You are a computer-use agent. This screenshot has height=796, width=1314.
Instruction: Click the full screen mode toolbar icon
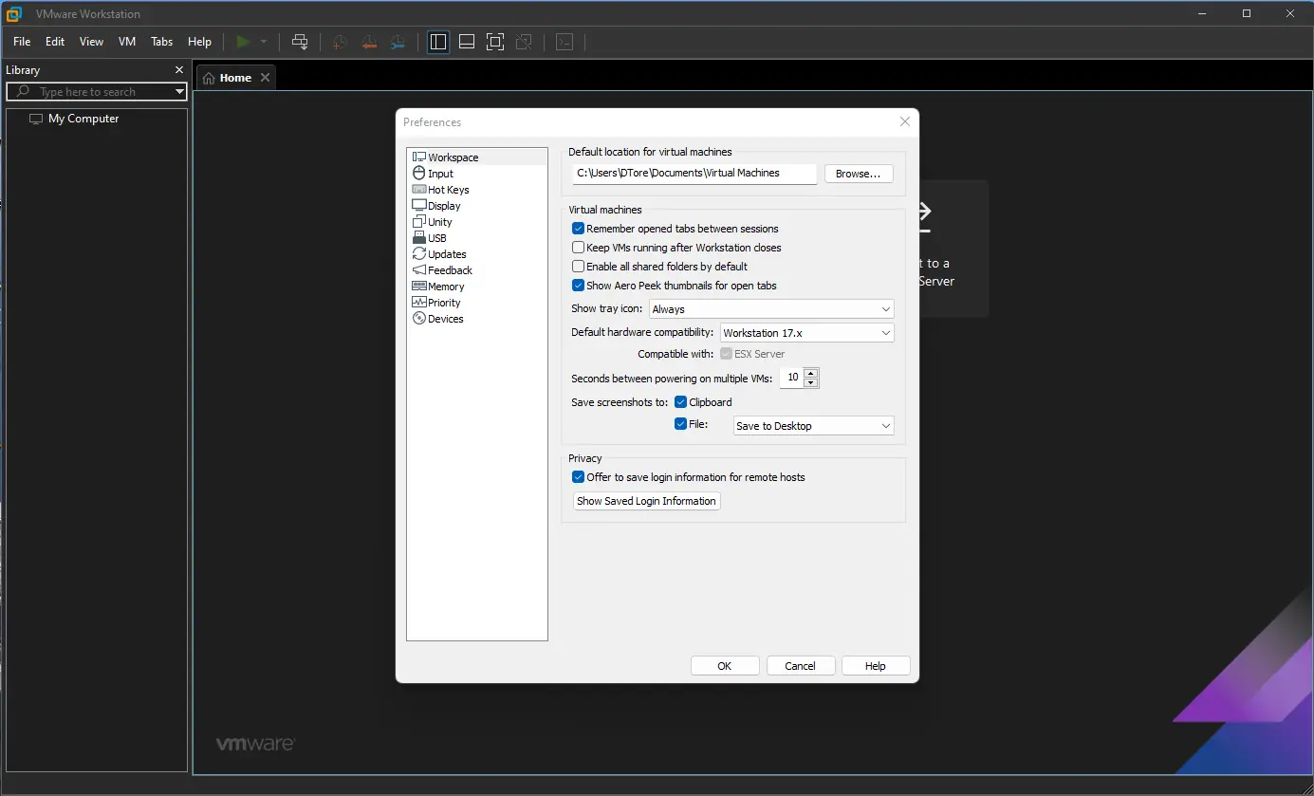pyautogui.click(x=494, y=42)
